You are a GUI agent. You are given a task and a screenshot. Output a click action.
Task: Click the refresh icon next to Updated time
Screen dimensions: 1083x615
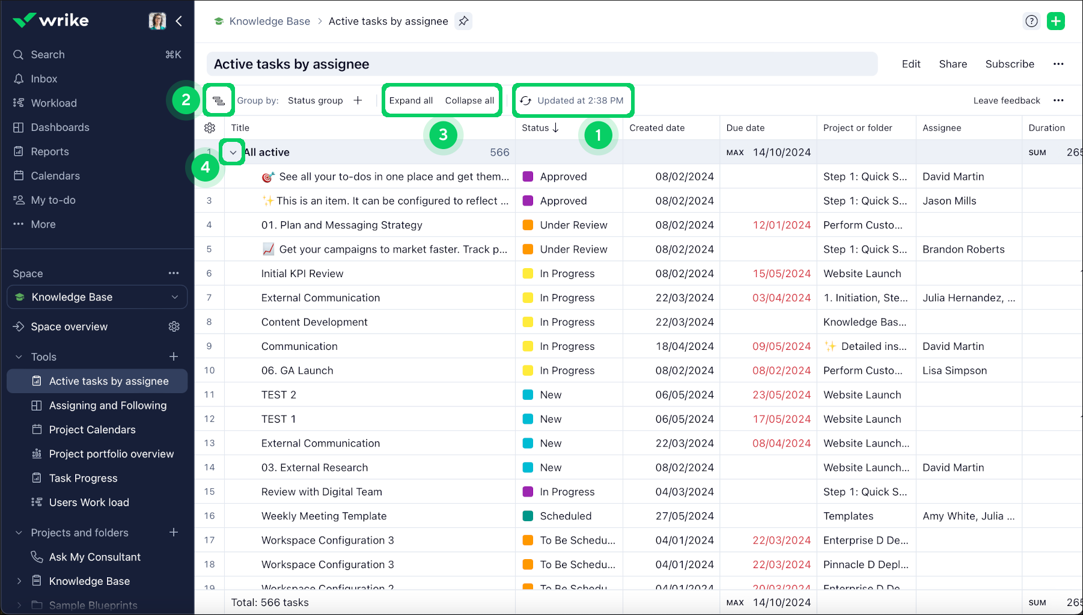point(526,100)
